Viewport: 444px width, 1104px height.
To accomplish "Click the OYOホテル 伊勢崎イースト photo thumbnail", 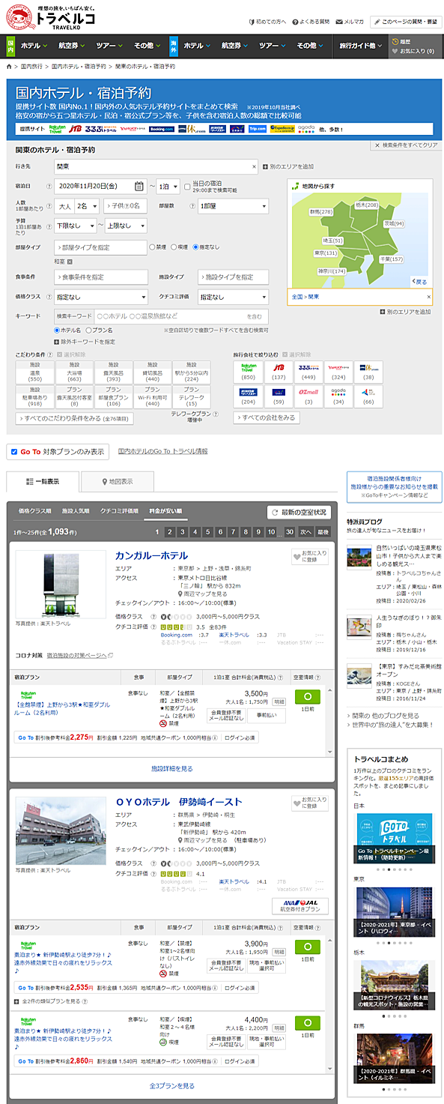I will click(x=61, y=830).
